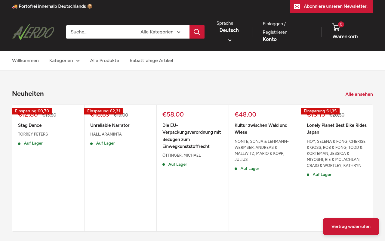Click the Averdo logo
The image size is (385, 241).
(33, 32)
